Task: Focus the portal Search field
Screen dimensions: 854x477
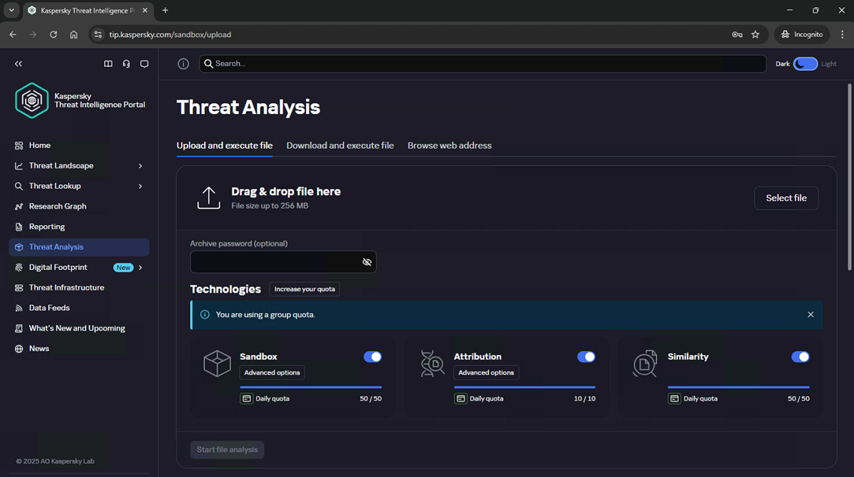Action: point(483,63)
